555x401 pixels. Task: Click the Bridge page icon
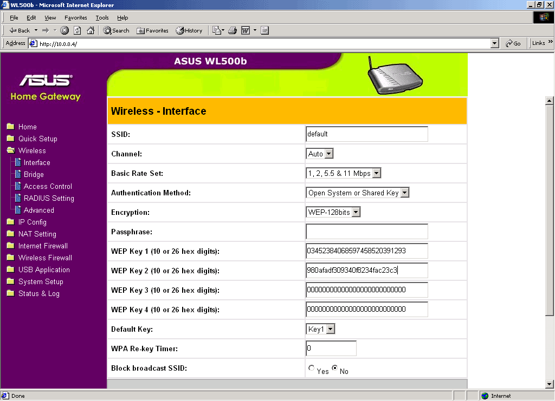18,174
